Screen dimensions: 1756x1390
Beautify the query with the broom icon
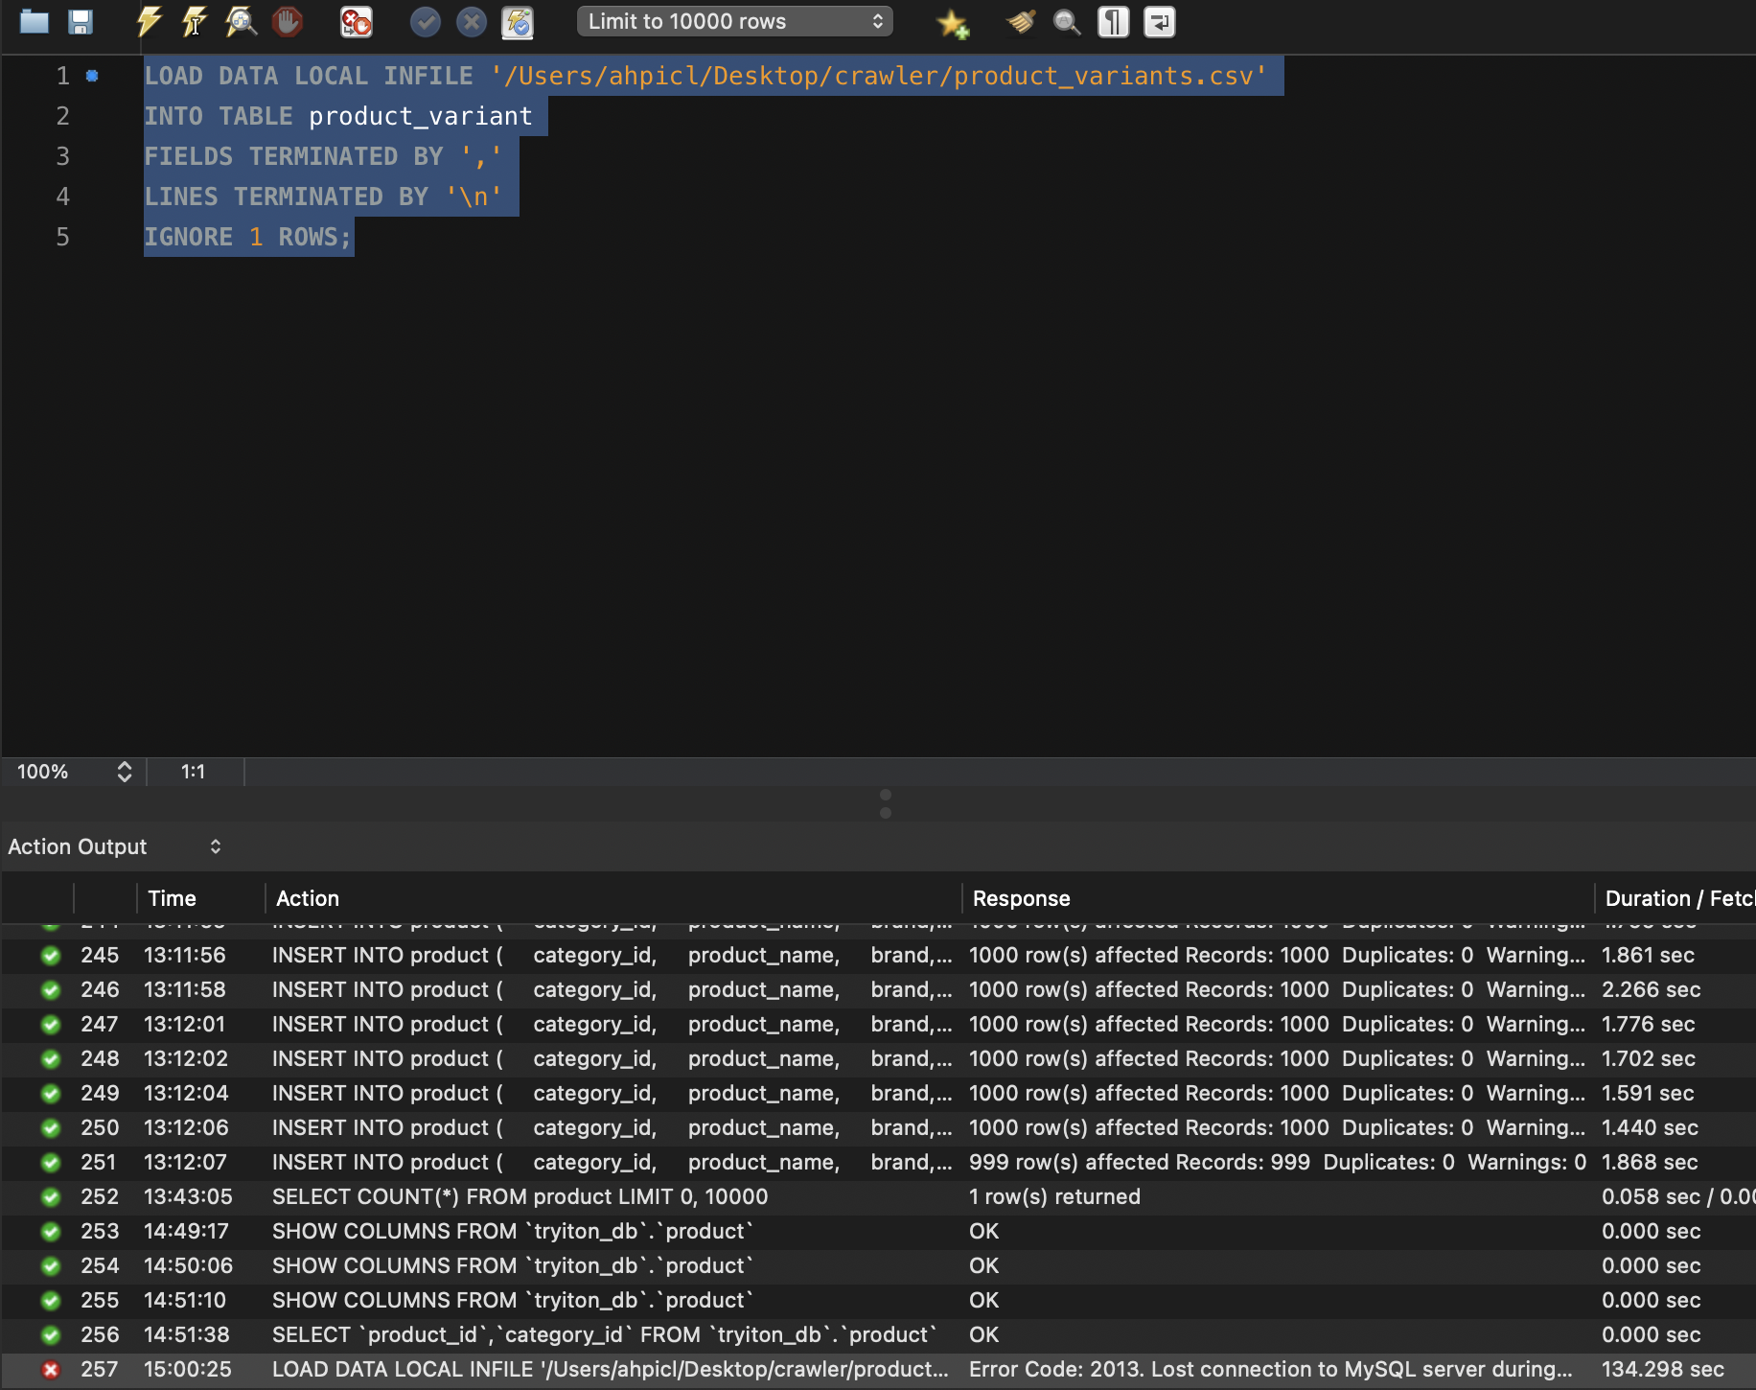(1022, 21)
